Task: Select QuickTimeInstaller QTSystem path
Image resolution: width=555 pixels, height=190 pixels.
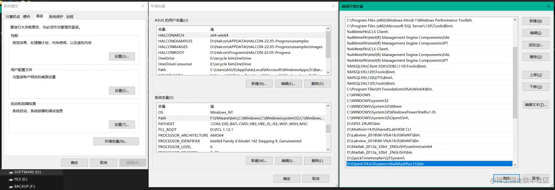Action: (429, 158)
